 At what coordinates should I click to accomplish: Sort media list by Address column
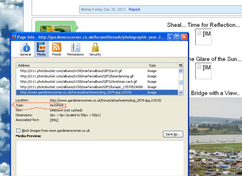point(81,65)
